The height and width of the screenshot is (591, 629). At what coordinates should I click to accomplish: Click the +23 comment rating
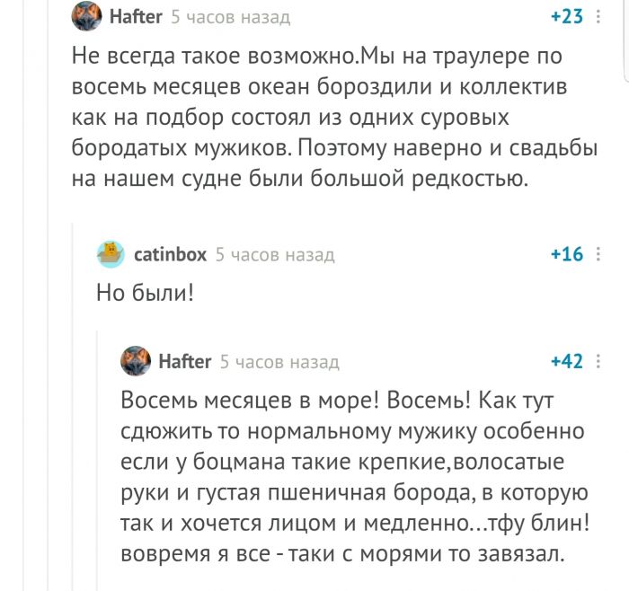pyautogui.click(x=566, y=16)
